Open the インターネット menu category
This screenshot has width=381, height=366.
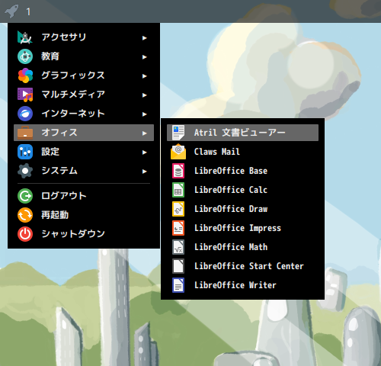pyautogui.click(x=84, y=114)
